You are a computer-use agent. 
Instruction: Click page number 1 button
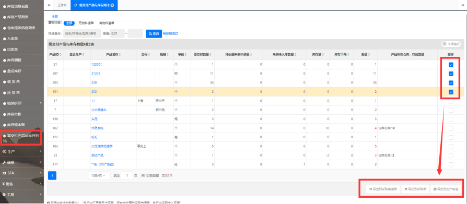point(52,176)
